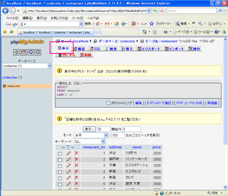Open MySQL documentation icon in sidebar
The image size is (228, 196).
click(38, 52)
